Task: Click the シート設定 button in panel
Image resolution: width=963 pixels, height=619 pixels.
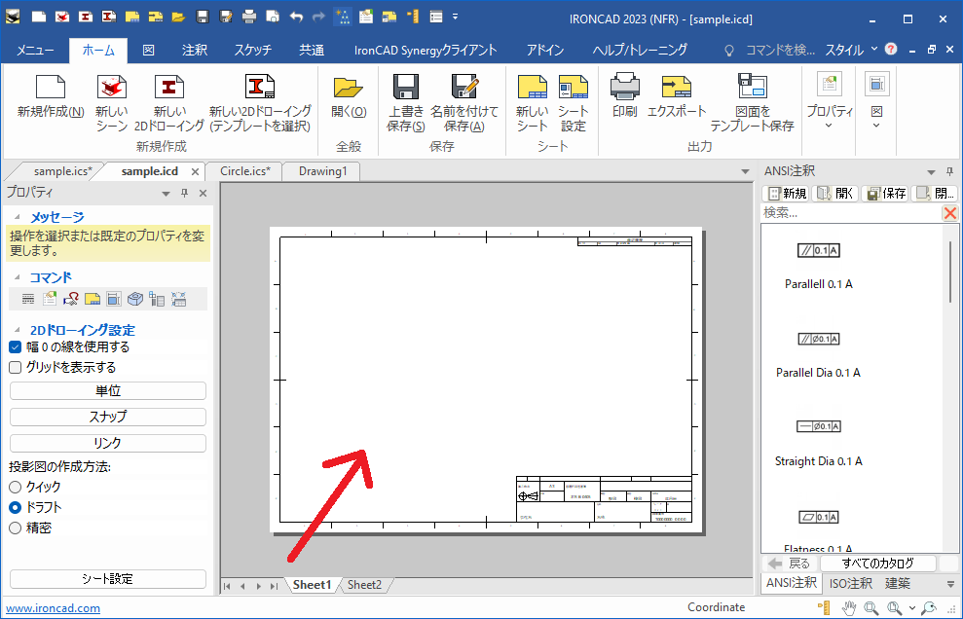Action: (107, 579)
